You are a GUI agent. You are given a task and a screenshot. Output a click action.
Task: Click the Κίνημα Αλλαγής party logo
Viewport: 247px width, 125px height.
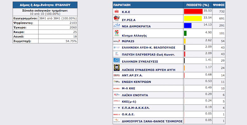[x=117, y=33]
